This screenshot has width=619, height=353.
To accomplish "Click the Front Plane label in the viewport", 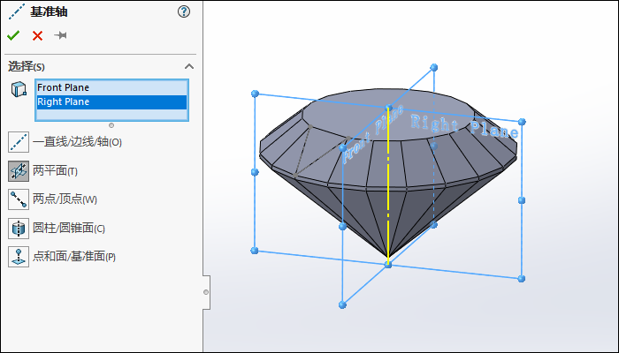I will tap(372, 133).
